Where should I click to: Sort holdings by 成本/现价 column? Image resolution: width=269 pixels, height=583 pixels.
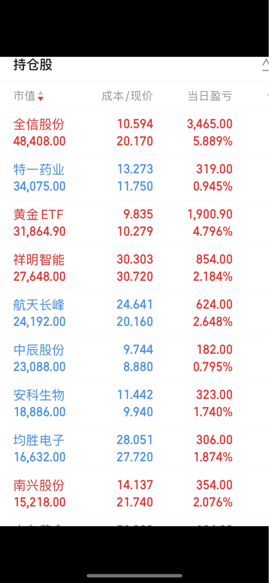tap(127, 96)
